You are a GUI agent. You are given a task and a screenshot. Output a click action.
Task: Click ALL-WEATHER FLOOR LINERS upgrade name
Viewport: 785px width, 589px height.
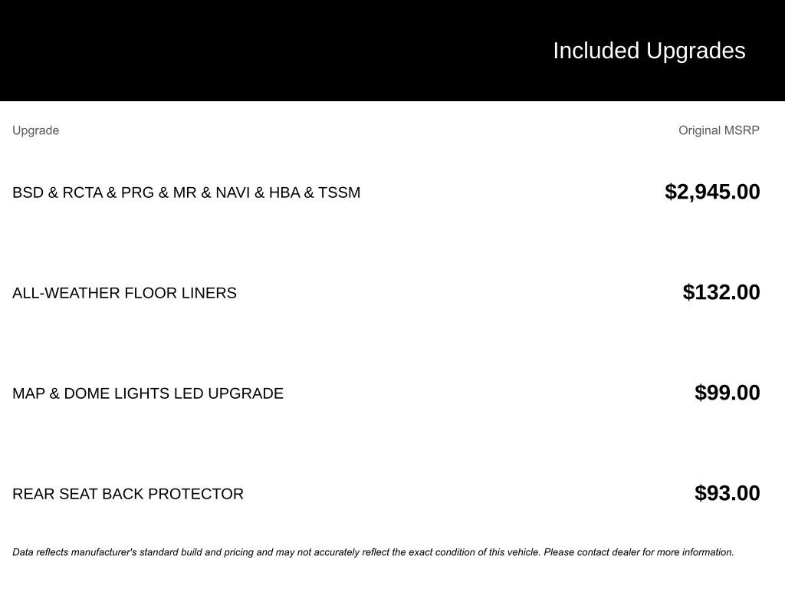click(x=124, y=293)
